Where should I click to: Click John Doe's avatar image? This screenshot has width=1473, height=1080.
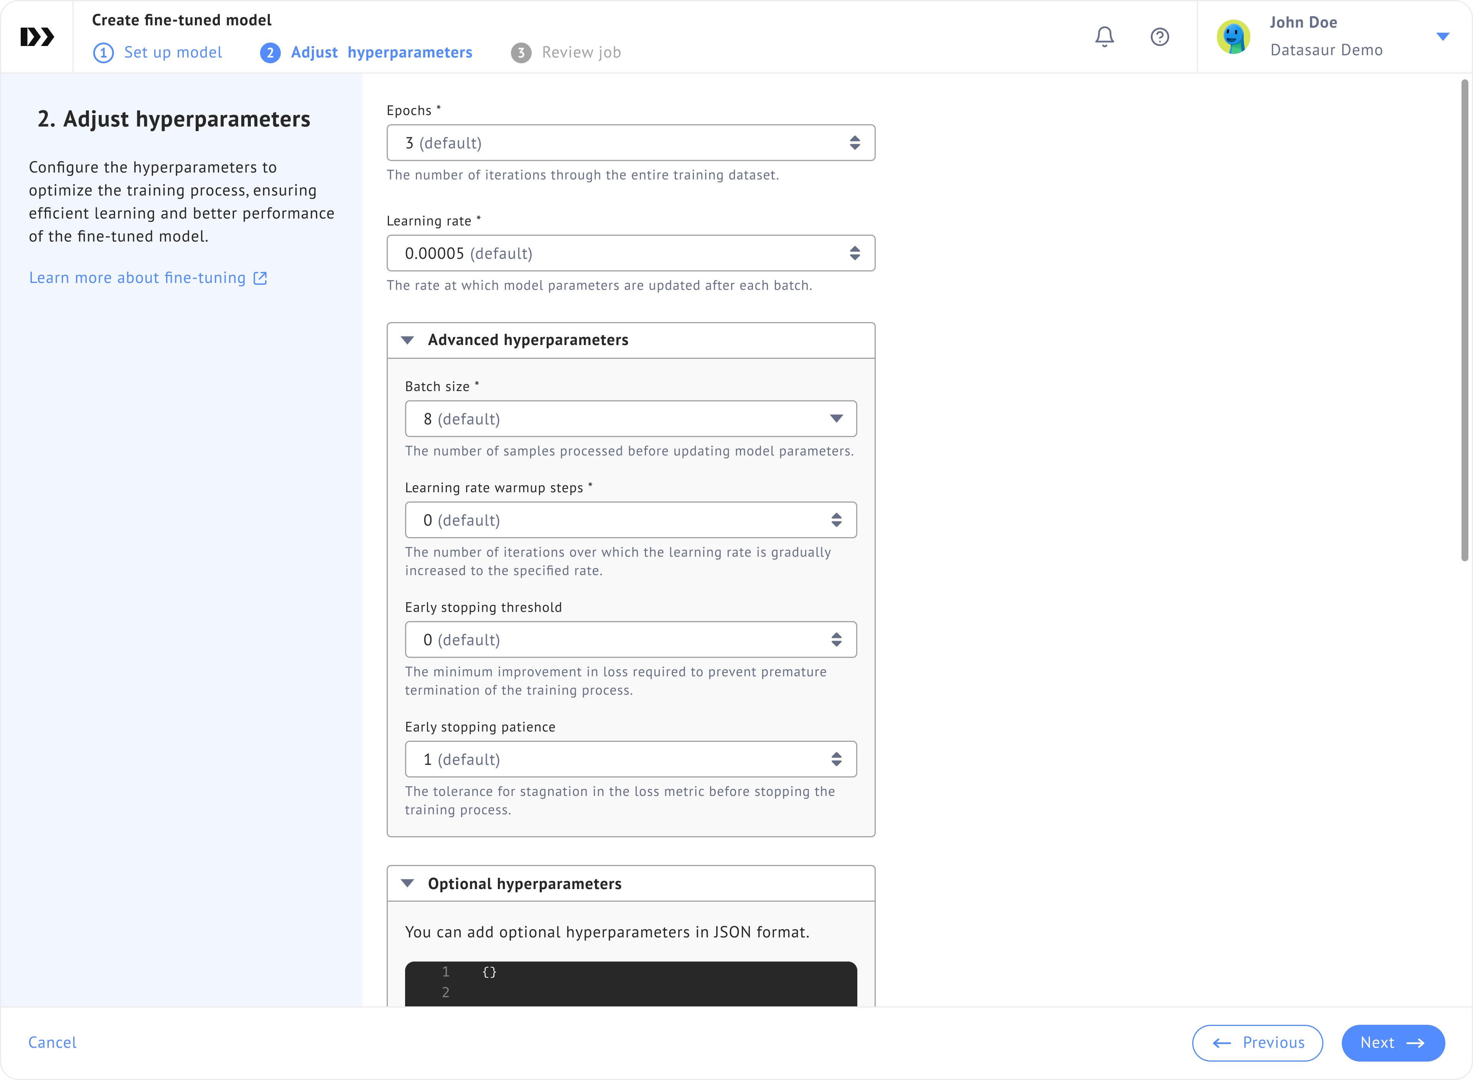tap(1233, 36)
